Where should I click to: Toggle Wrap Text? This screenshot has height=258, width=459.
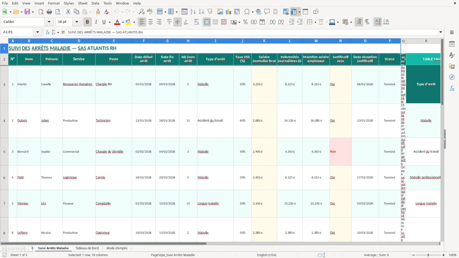tap(197, 22)
